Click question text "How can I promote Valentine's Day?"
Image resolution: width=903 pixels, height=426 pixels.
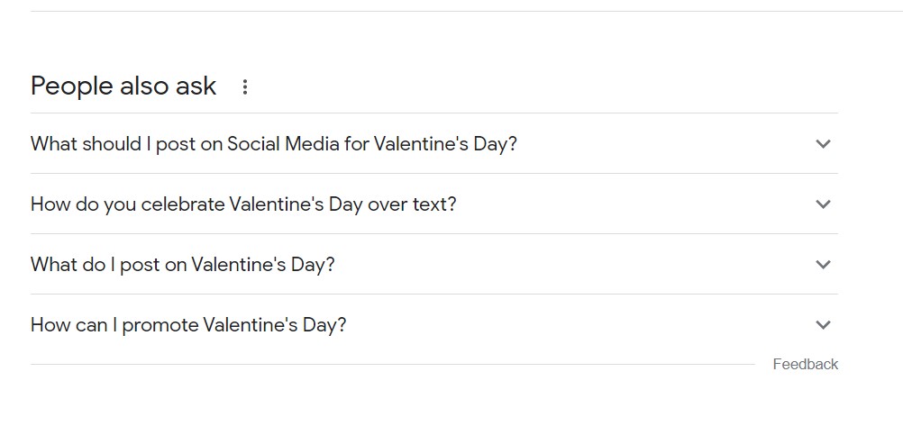pos(187,325)
